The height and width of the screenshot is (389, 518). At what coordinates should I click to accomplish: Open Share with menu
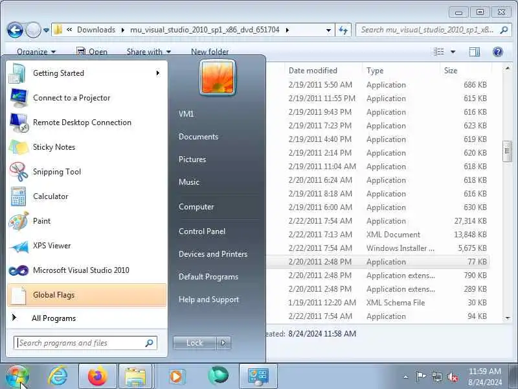[149, 52]
